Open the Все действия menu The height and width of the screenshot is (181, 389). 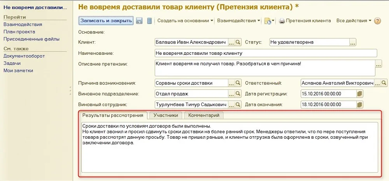(354, 21)
